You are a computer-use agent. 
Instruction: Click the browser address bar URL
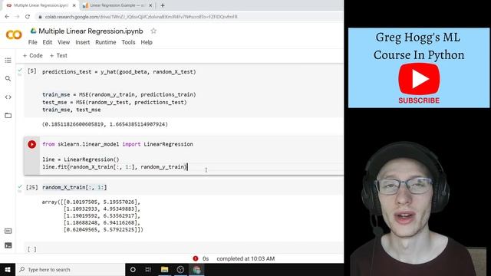[141, 17]
